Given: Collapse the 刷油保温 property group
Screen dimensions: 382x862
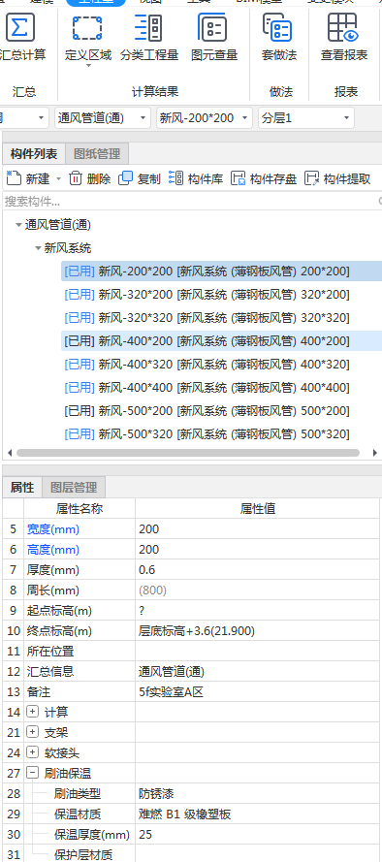Looking at the screenshot, I should (33, 774).
